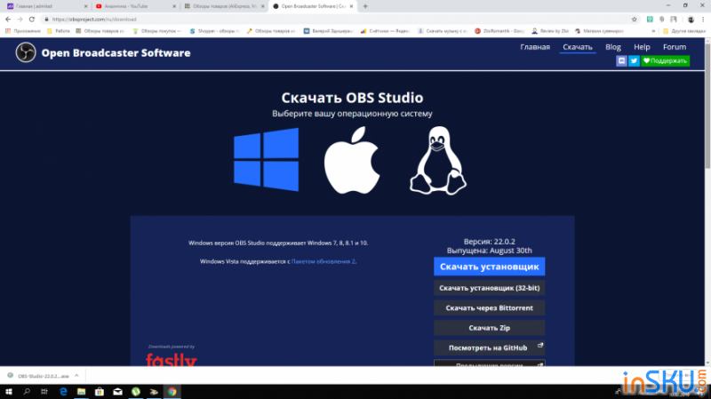
Task: Open the taskbar search icon
Action: point(27,391)
